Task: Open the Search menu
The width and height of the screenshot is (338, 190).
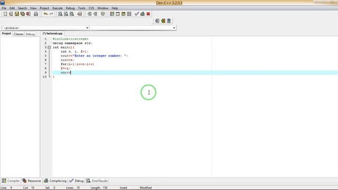Action: coord(22,8)
